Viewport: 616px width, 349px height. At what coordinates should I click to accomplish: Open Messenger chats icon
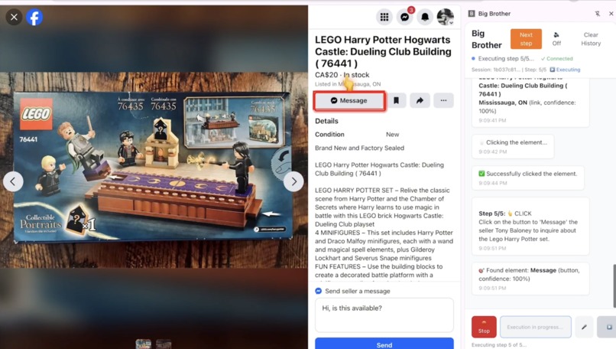click(404, 17)
